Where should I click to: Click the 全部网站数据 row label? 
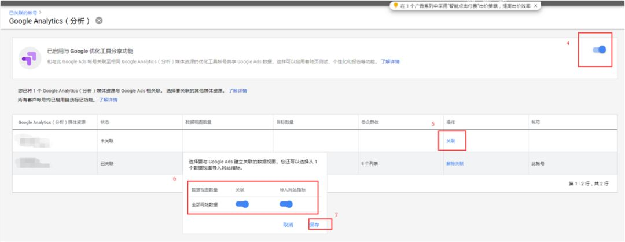point(204,204)
